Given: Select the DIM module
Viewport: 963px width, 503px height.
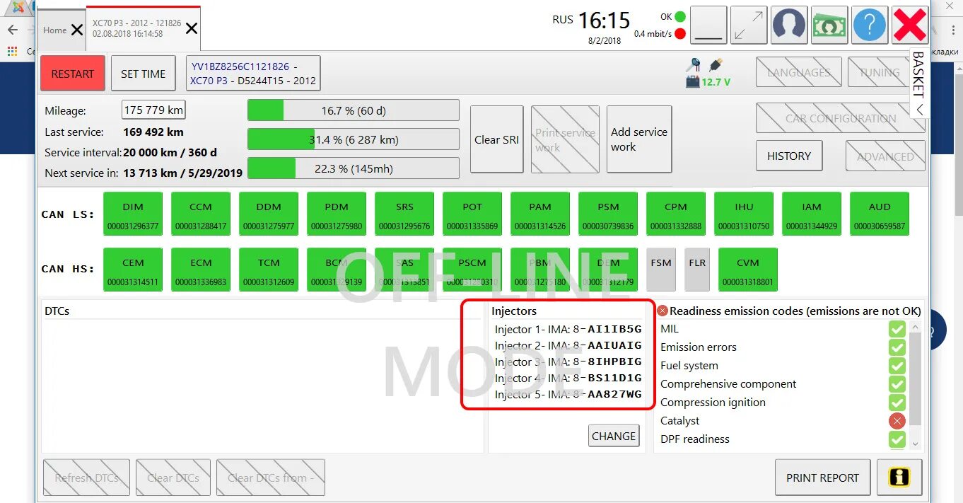Looking at the screenshot, I should 133,214.
